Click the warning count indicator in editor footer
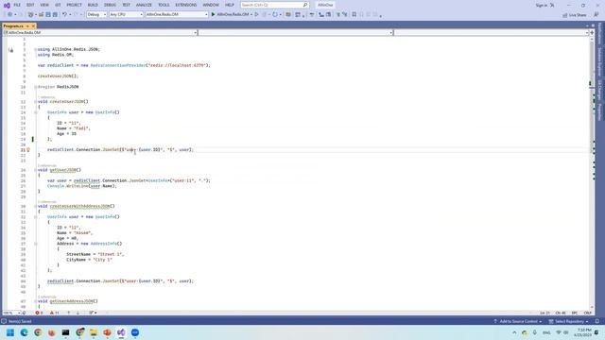 tap(55, 313)
